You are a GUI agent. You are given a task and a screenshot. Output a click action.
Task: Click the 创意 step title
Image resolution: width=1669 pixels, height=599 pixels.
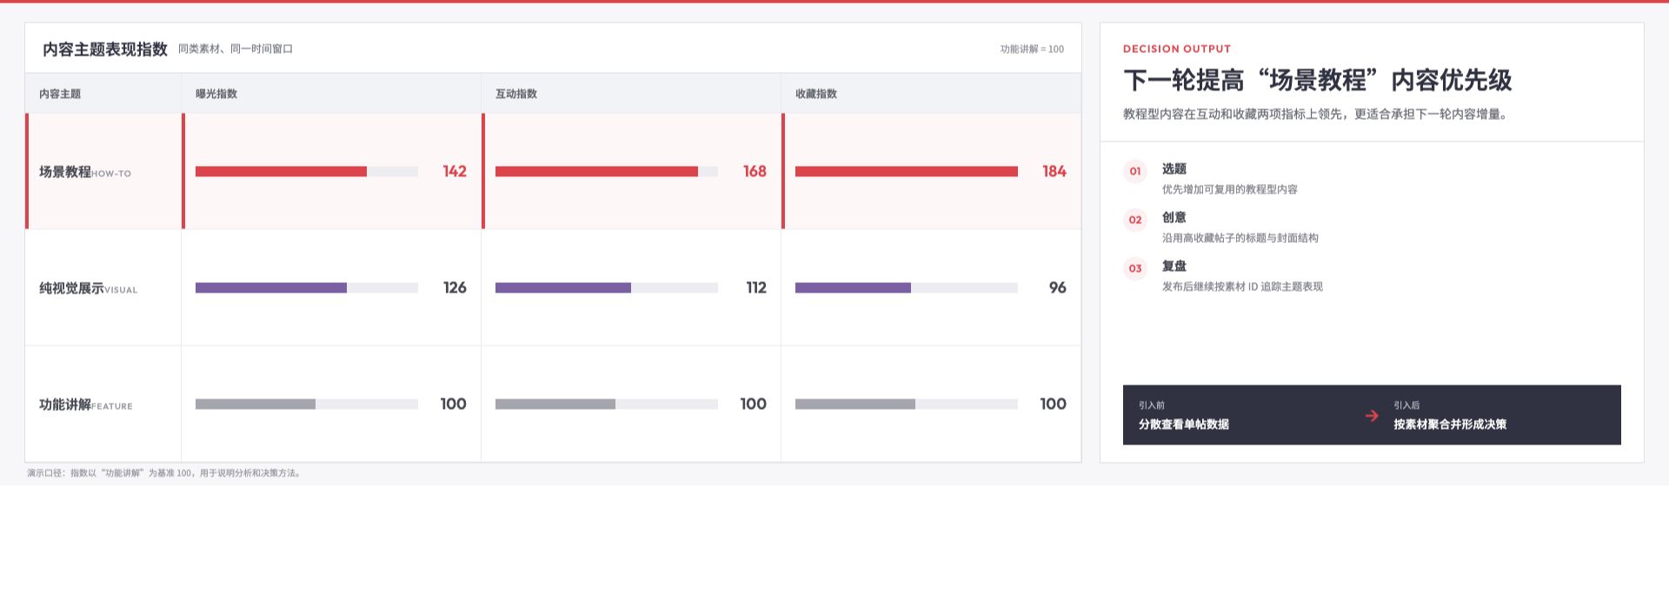click(x=1174, y=218)
